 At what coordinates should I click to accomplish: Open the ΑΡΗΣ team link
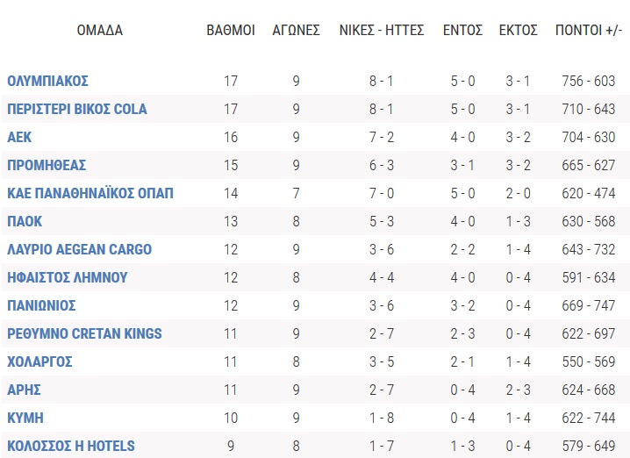[24, 390]
